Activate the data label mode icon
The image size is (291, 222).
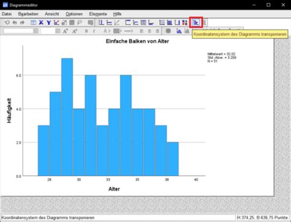tap(56, 23)
